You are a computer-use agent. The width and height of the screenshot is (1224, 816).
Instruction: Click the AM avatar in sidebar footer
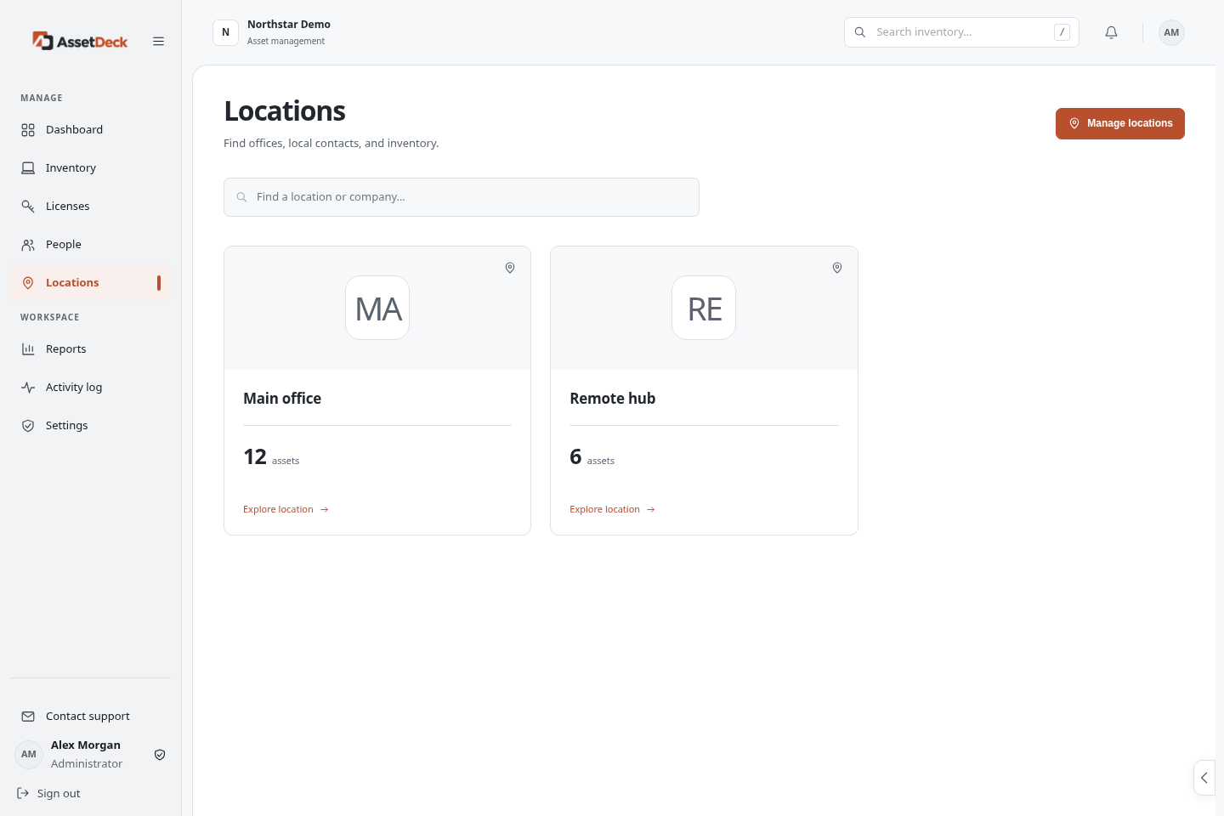pos(29,754)
